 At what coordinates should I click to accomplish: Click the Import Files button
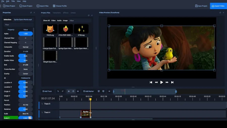pyautogui.click(x=43, y=6)
